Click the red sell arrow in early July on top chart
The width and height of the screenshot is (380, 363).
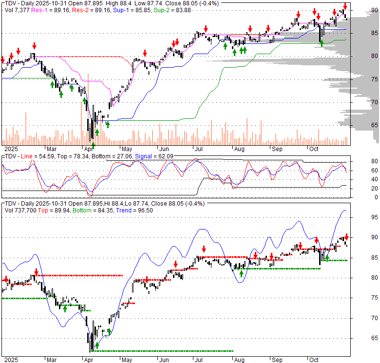[206, 29]
